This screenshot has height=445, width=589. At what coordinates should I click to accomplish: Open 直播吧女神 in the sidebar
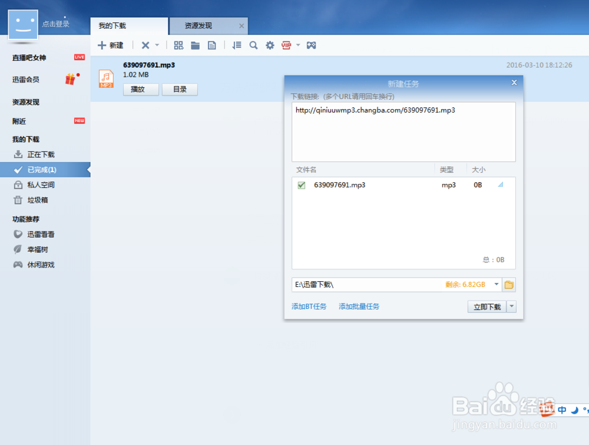[x=29, y=58]
